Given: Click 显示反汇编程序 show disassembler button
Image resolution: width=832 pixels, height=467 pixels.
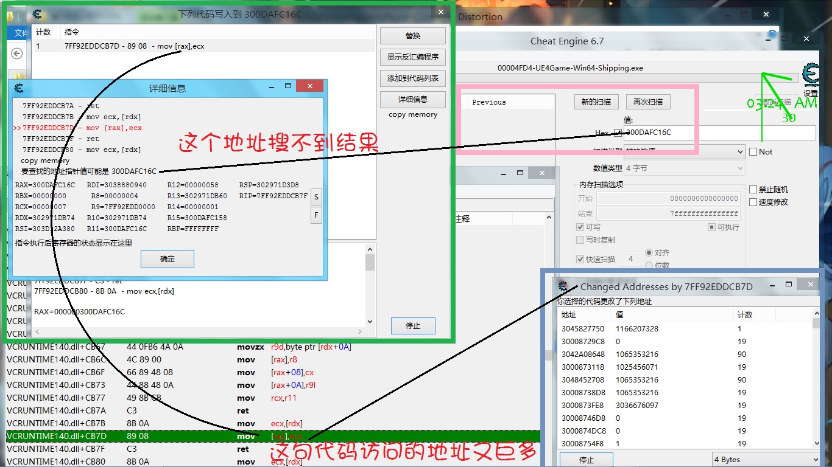Looking at the screenshot, I should point(413,57).
